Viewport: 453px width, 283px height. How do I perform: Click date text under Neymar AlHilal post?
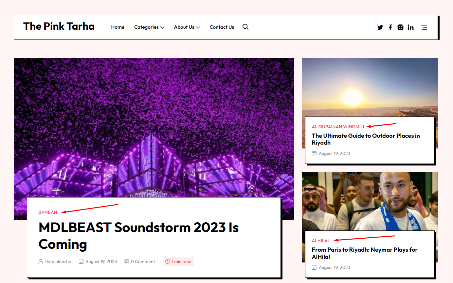[x=335, y=267]
